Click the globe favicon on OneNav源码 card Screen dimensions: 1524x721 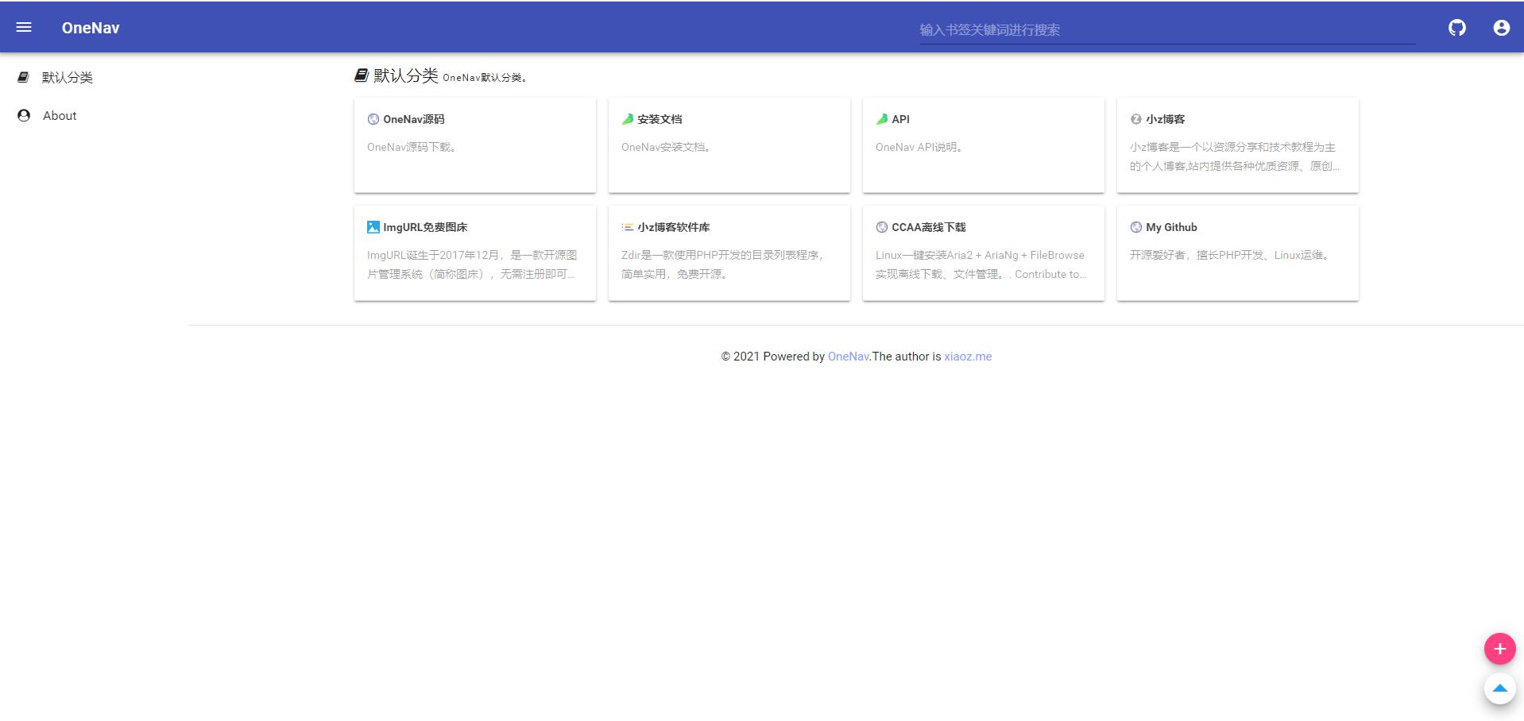click(x=373, y=119)
